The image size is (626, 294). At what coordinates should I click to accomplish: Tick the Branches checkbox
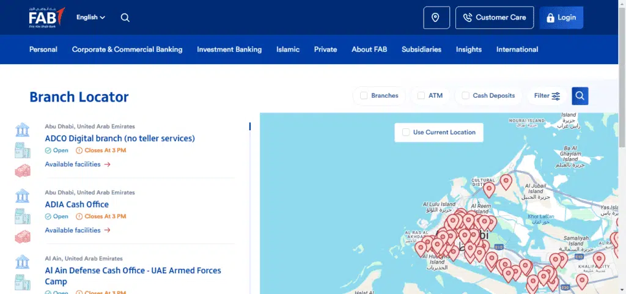tap(364, 96)
